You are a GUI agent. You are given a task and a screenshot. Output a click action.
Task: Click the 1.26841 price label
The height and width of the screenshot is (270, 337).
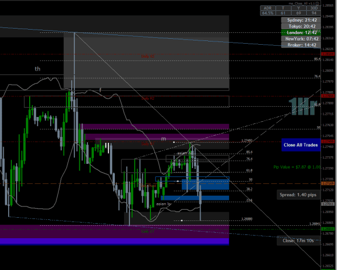pyautogui.click(x=315, y=224)
